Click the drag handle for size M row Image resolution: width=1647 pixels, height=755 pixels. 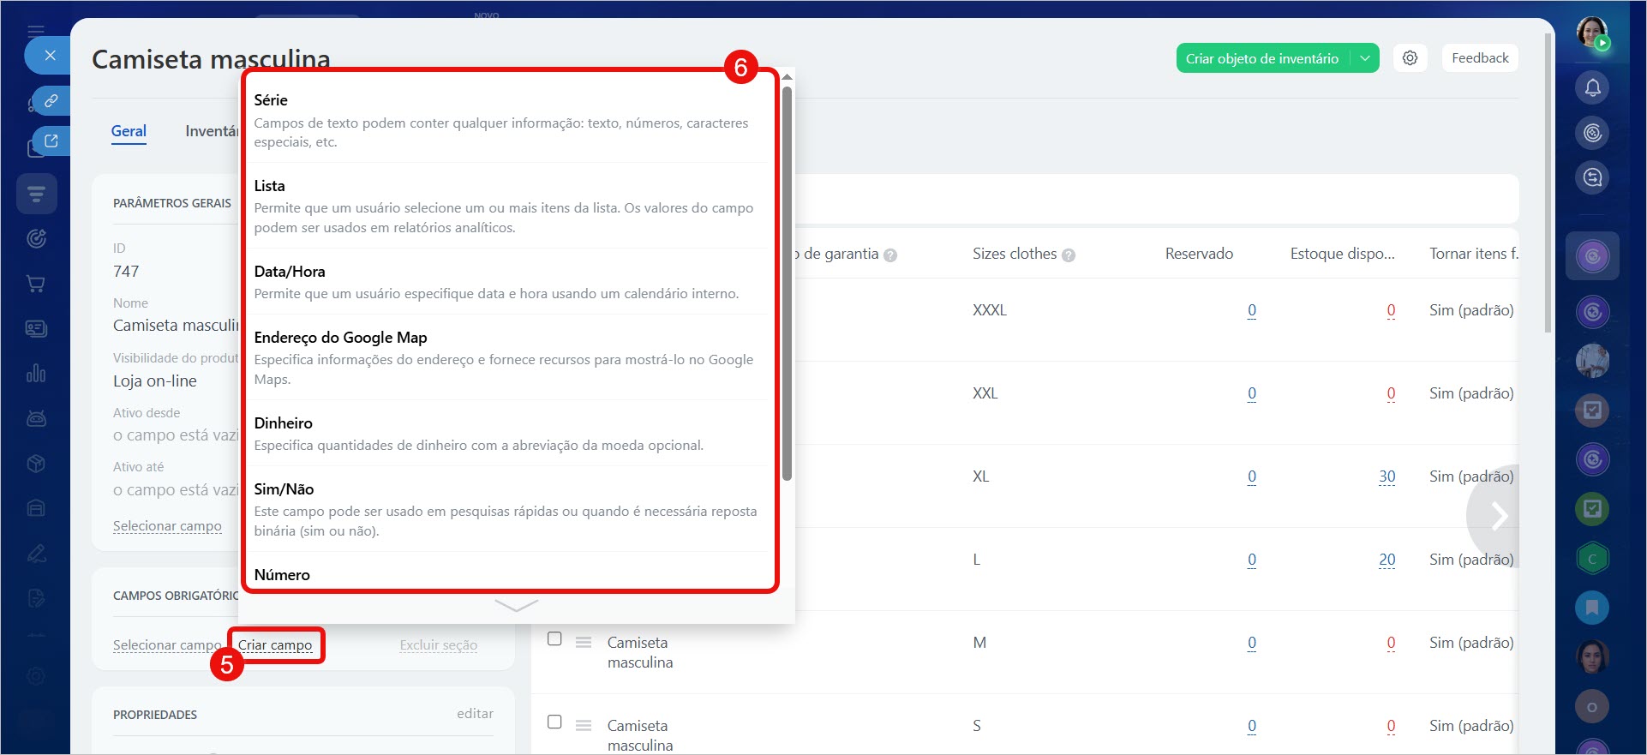584,642
